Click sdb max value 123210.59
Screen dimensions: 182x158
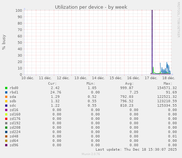click(167, 101)
